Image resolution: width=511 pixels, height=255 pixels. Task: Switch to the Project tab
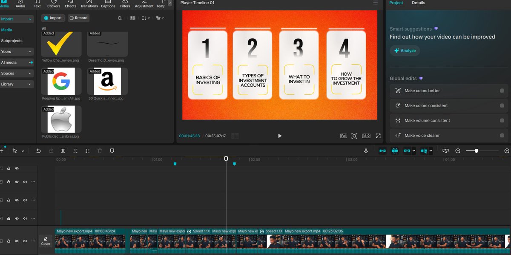point(396,3)
